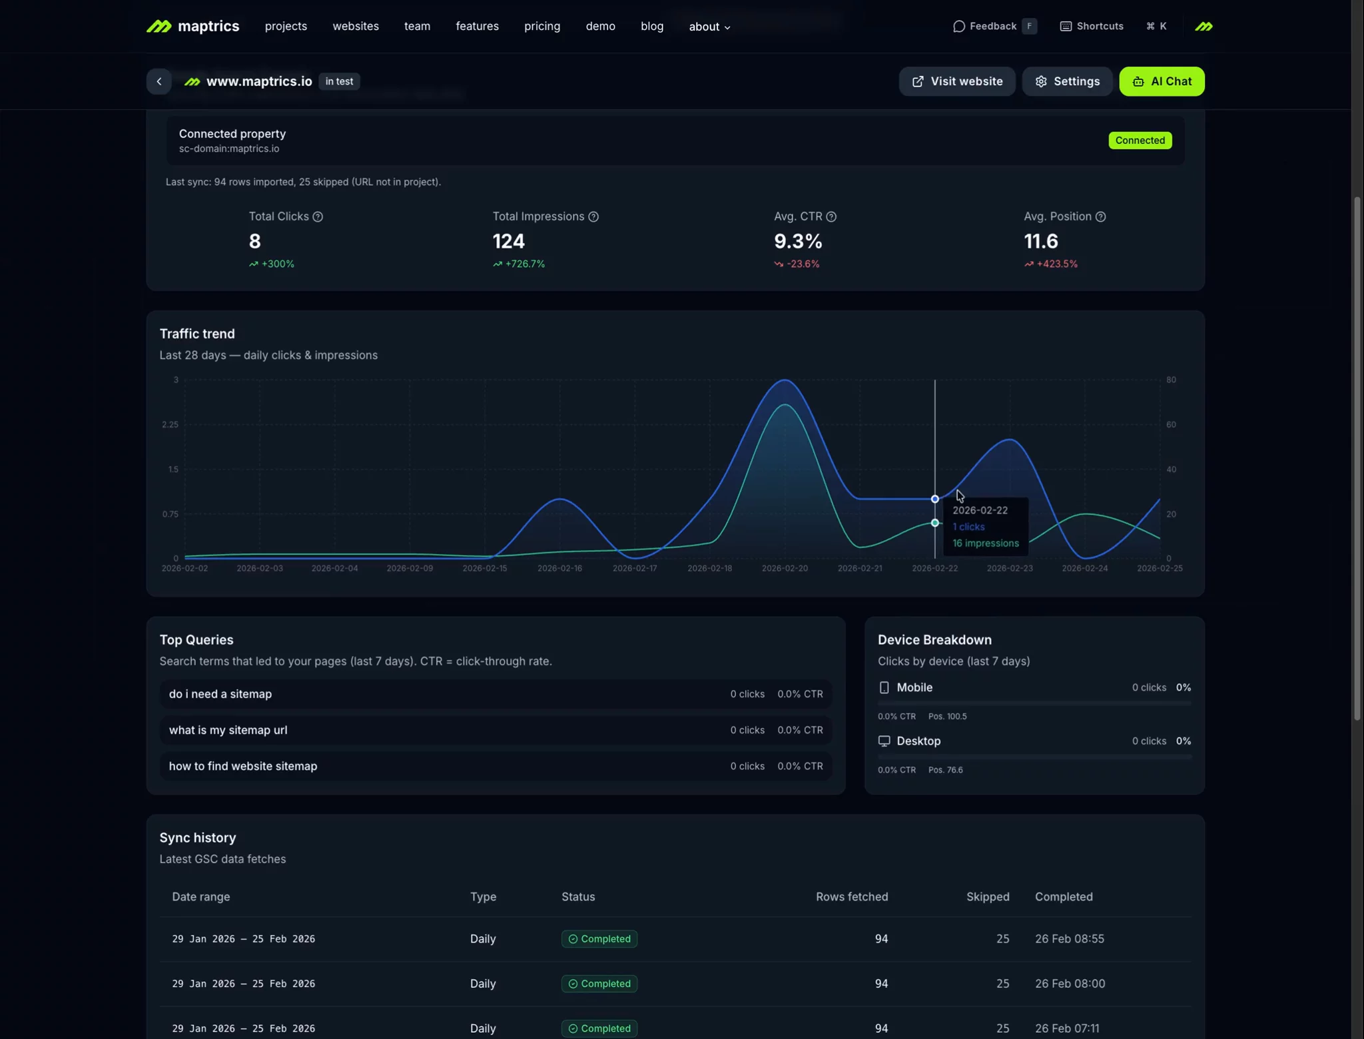
Task: Click the Visit website button
Action: pos(957,81)
